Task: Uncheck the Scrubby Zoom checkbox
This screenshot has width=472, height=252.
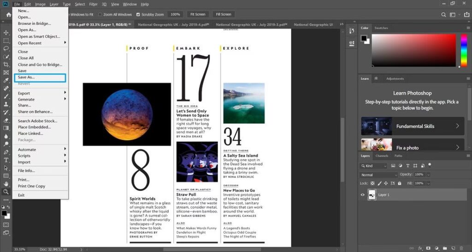Action: (138, 14)
